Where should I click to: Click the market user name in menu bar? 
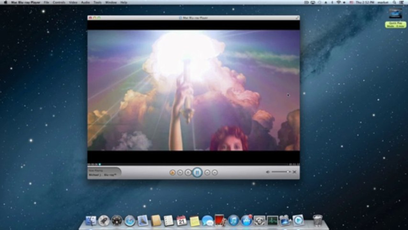click(383, 2)
